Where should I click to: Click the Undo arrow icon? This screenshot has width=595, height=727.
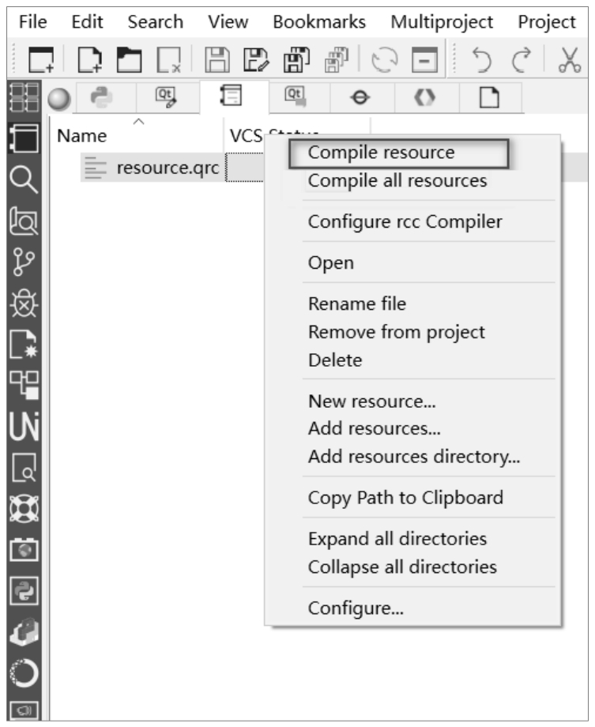[x=481, y=59]
